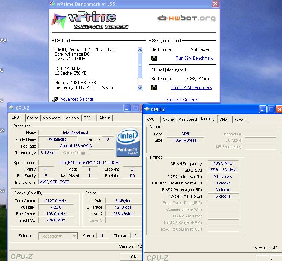Open Cache tab in right CPU-Z
282x261 pixels.
point(168,119)
